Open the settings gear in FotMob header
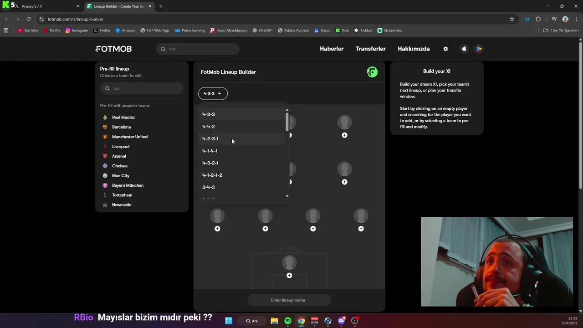The width and height of the screenshot is (583, 328). pos(446,49)
